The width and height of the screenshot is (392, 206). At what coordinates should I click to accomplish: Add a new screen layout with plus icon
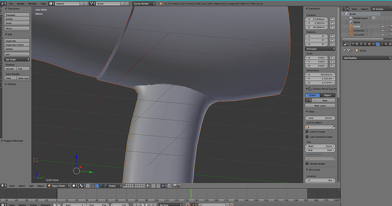tap(82, 3)
